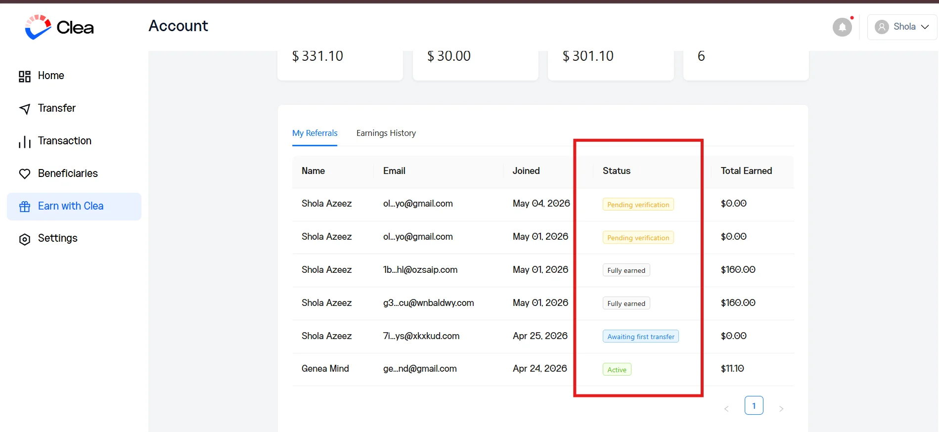Go to next page arrow

click(781, 409)
